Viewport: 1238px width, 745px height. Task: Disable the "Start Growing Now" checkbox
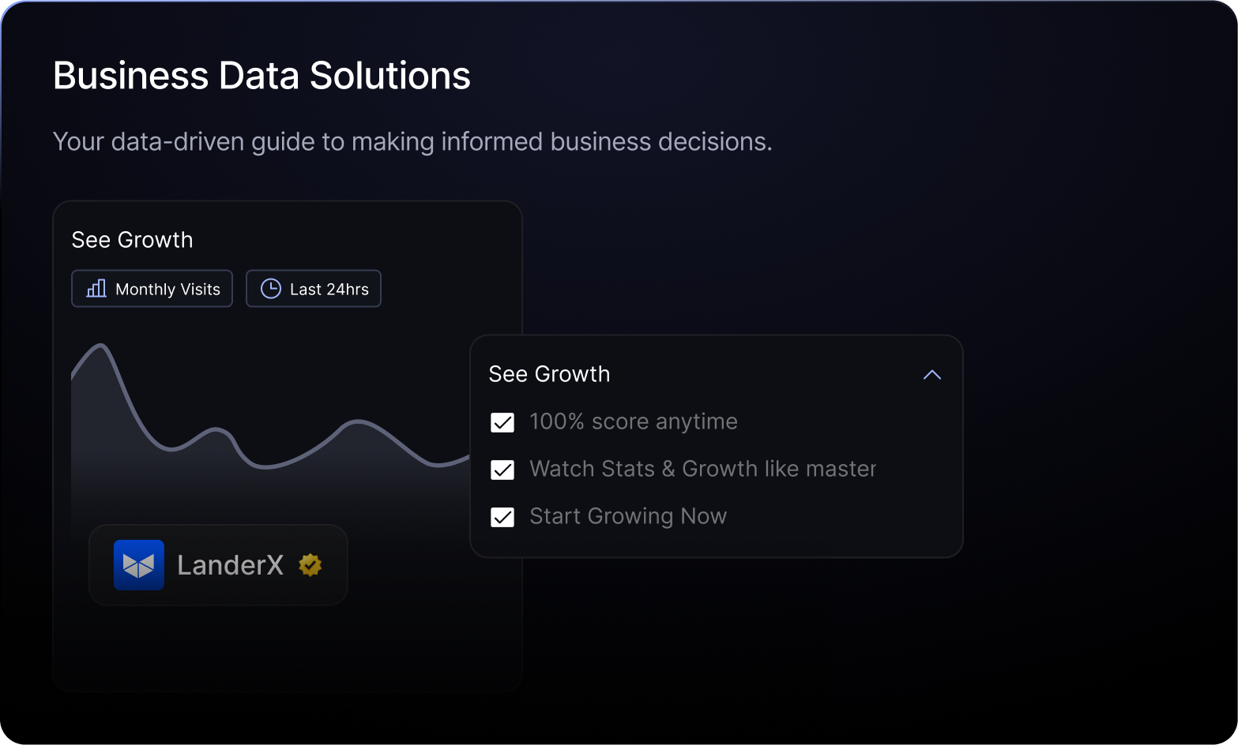pyautogui.click(x=502, y=517)
